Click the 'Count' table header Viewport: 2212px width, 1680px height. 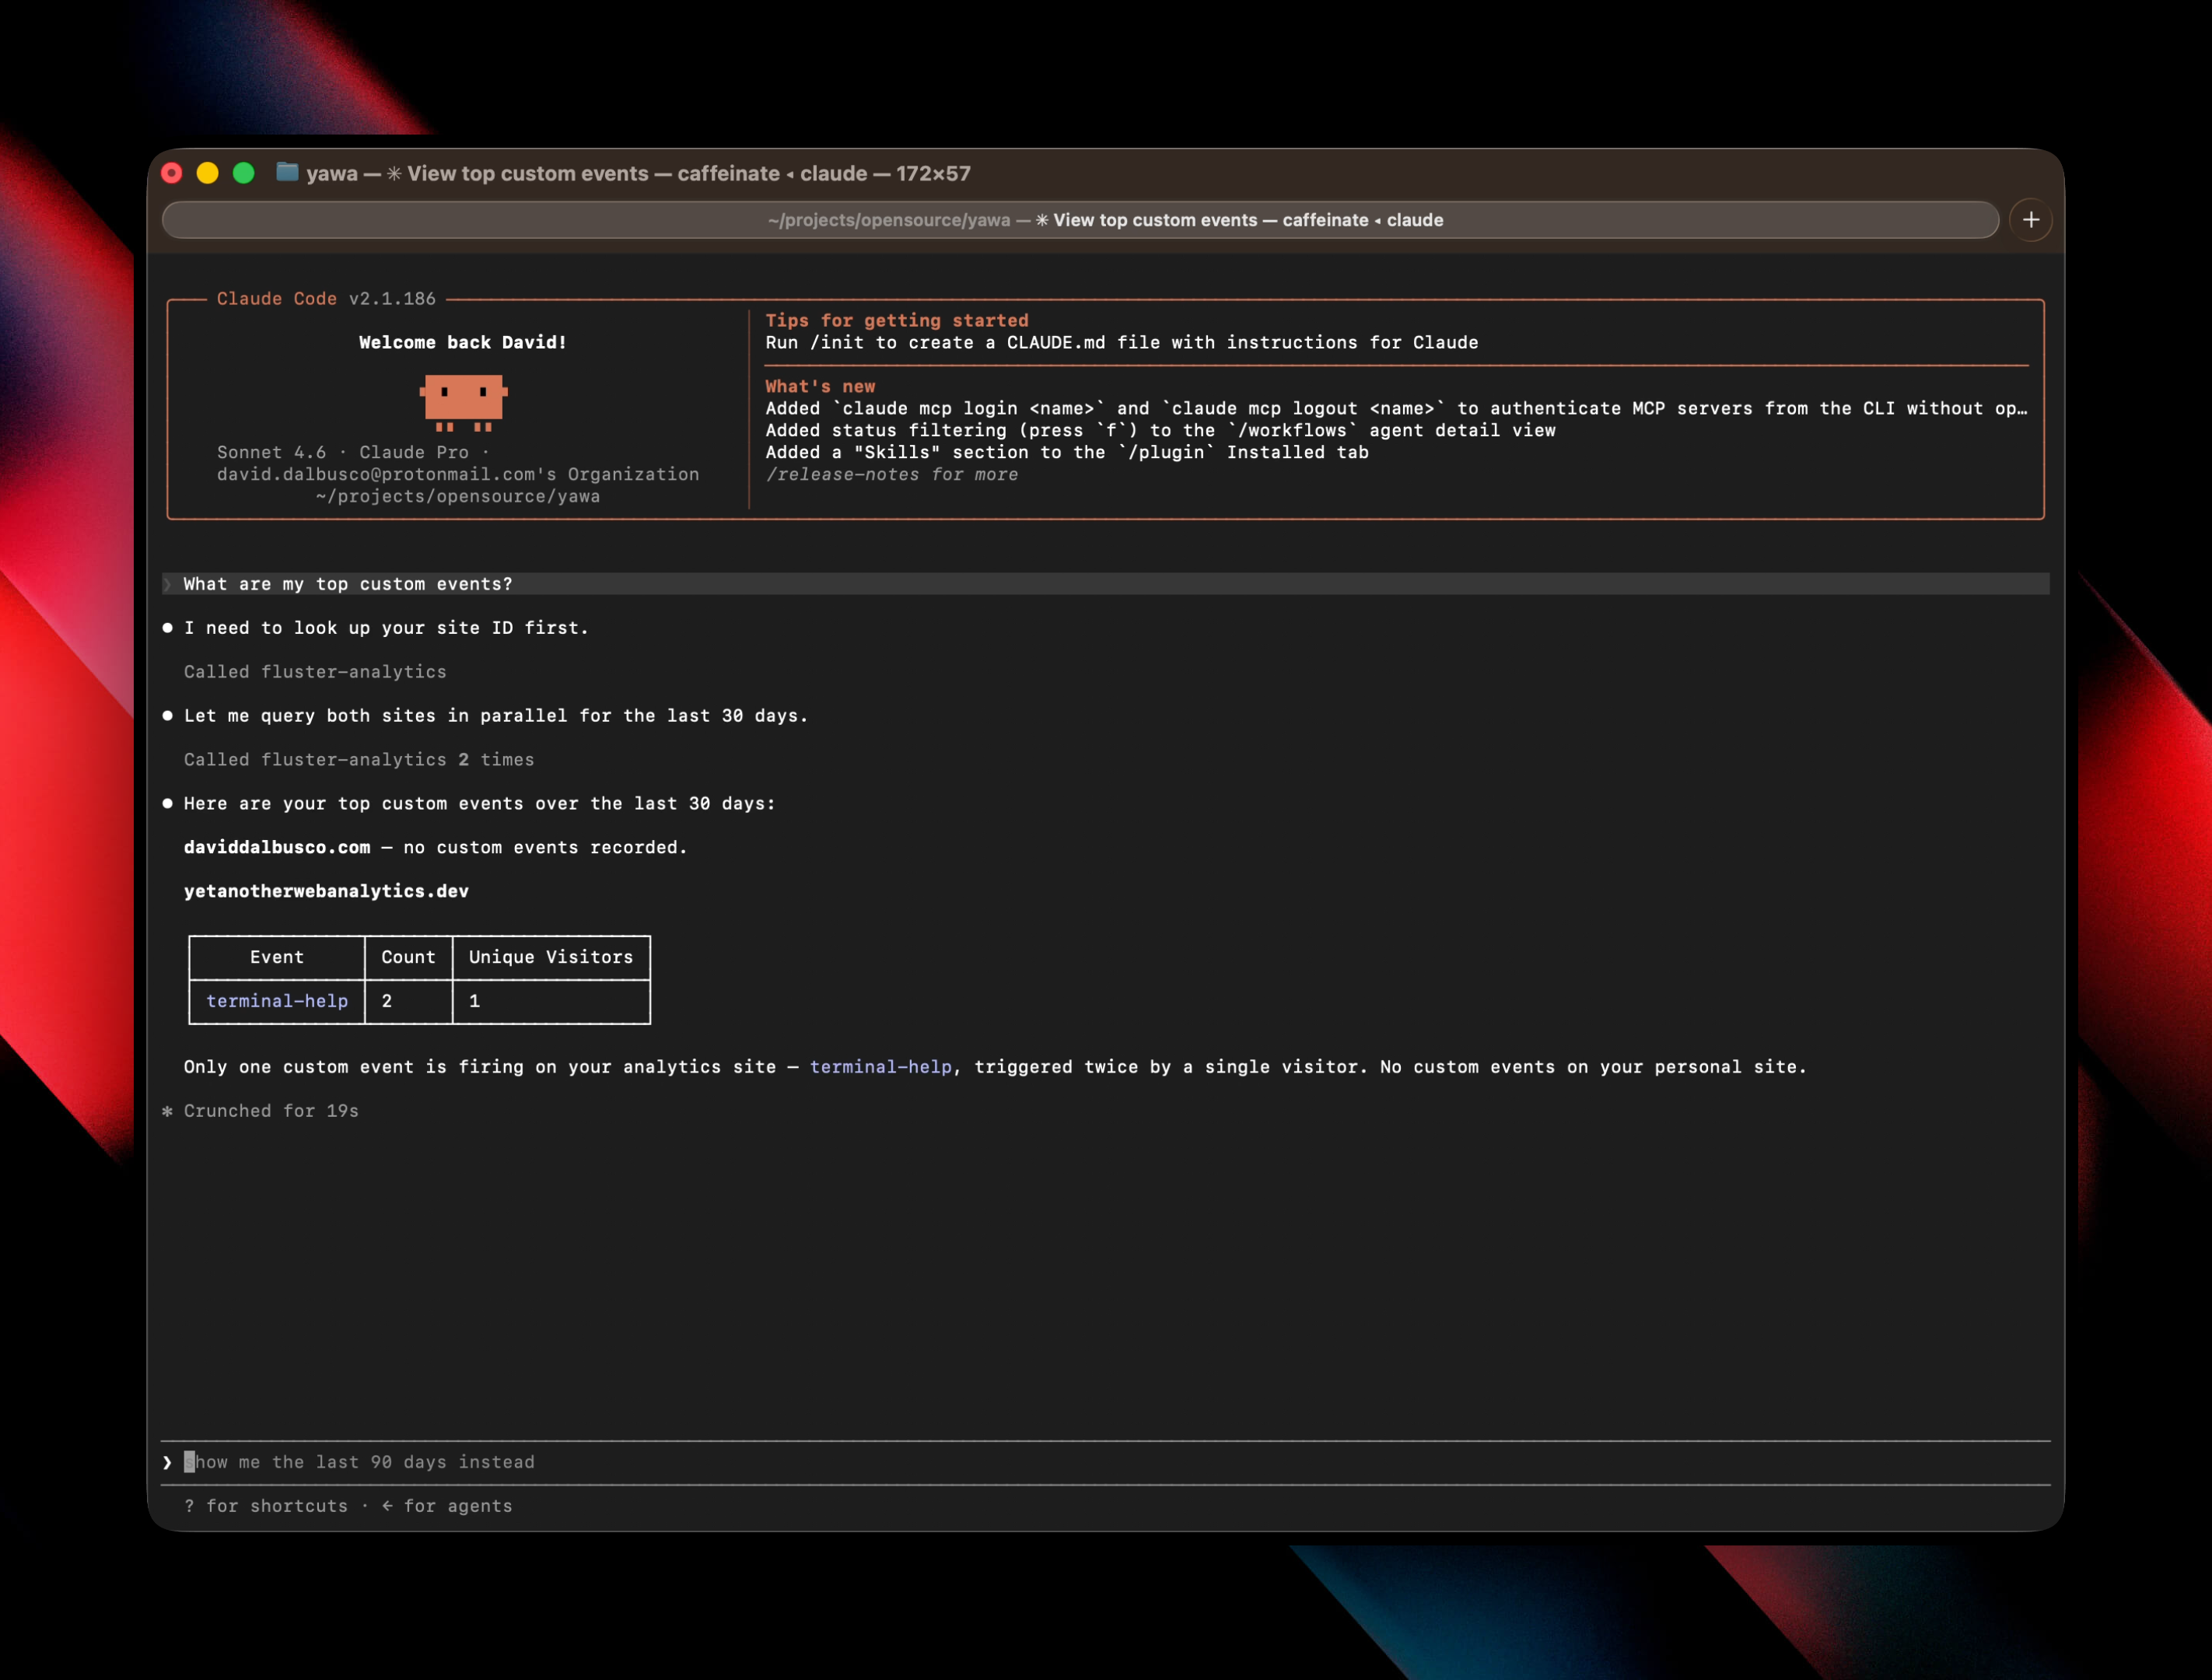[408, 957]
